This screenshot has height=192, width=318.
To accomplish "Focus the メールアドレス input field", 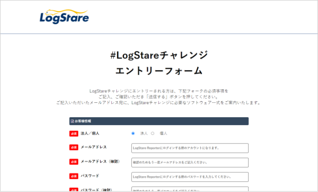I will click(190, 148).
